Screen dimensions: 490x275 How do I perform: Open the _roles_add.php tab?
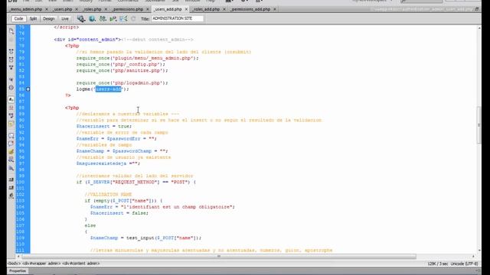tap(206, 9)
